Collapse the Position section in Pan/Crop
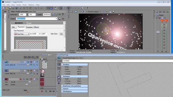173x97 pixels. pos(62,65)
